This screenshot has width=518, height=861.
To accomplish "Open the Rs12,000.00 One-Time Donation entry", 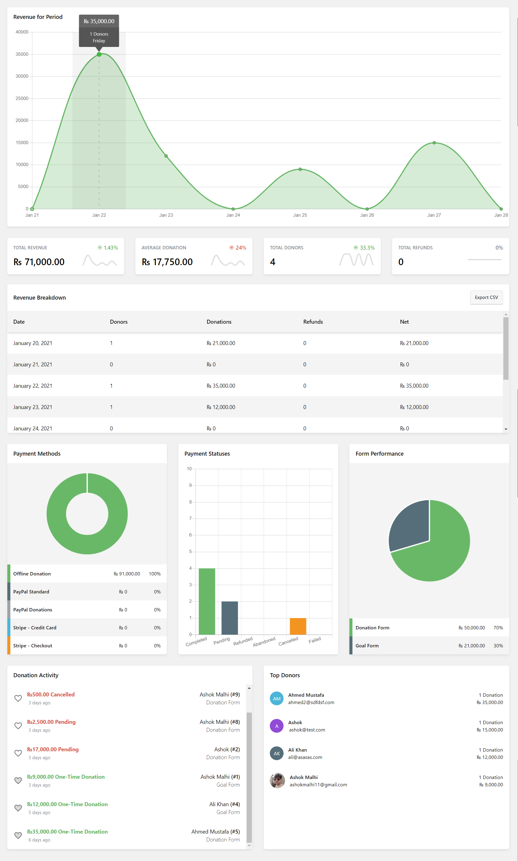I will point(67,804).
